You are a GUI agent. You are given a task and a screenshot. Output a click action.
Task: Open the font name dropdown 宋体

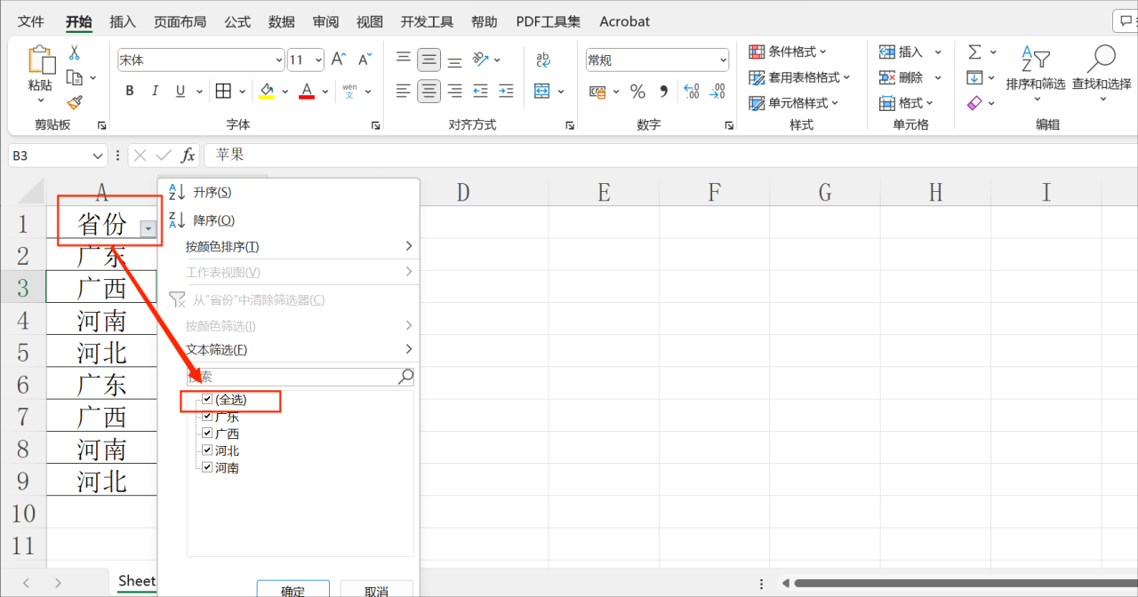click(x=278, y=60)
